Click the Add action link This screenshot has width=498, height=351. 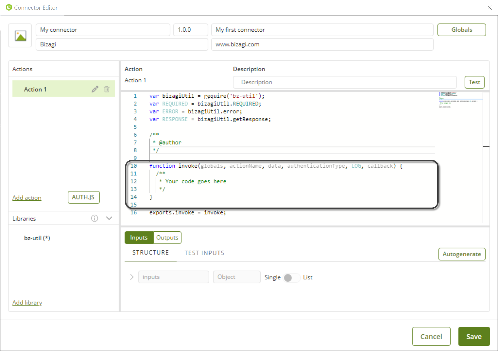(x=27, y=198)
